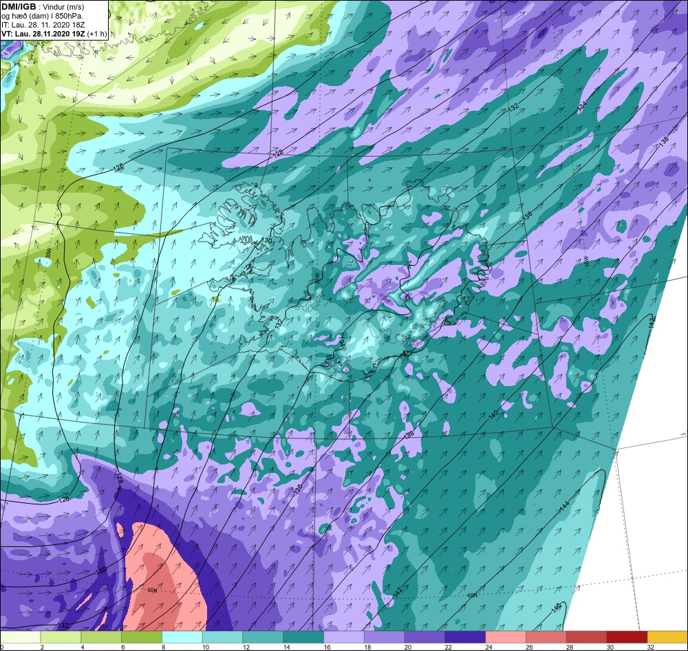Click the legend value '24'
688x651 pixels.
pyautogui.click(x=488, y=647)
